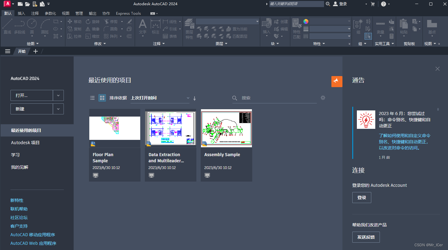Select the Line (直线) tool
The image size is (448, 250).
click(x=7, y=26)
